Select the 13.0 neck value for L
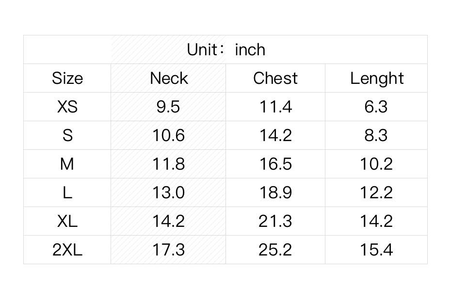Viewport: 451px width, 287px height. click(168, 192)
